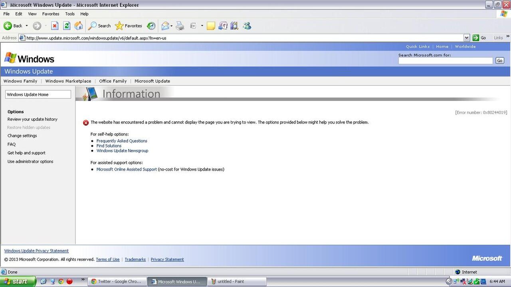
Task: Click the error number 0x80244019 text
Action: click(481, 112)
